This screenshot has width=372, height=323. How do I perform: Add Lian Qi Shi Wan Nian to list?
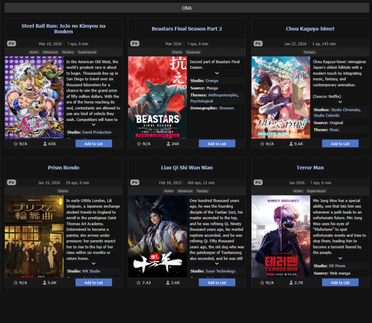click(x=217, y=283)
